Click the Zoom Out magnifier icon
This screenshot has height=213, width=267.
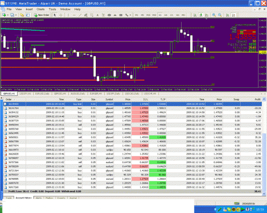coord(220,15)
